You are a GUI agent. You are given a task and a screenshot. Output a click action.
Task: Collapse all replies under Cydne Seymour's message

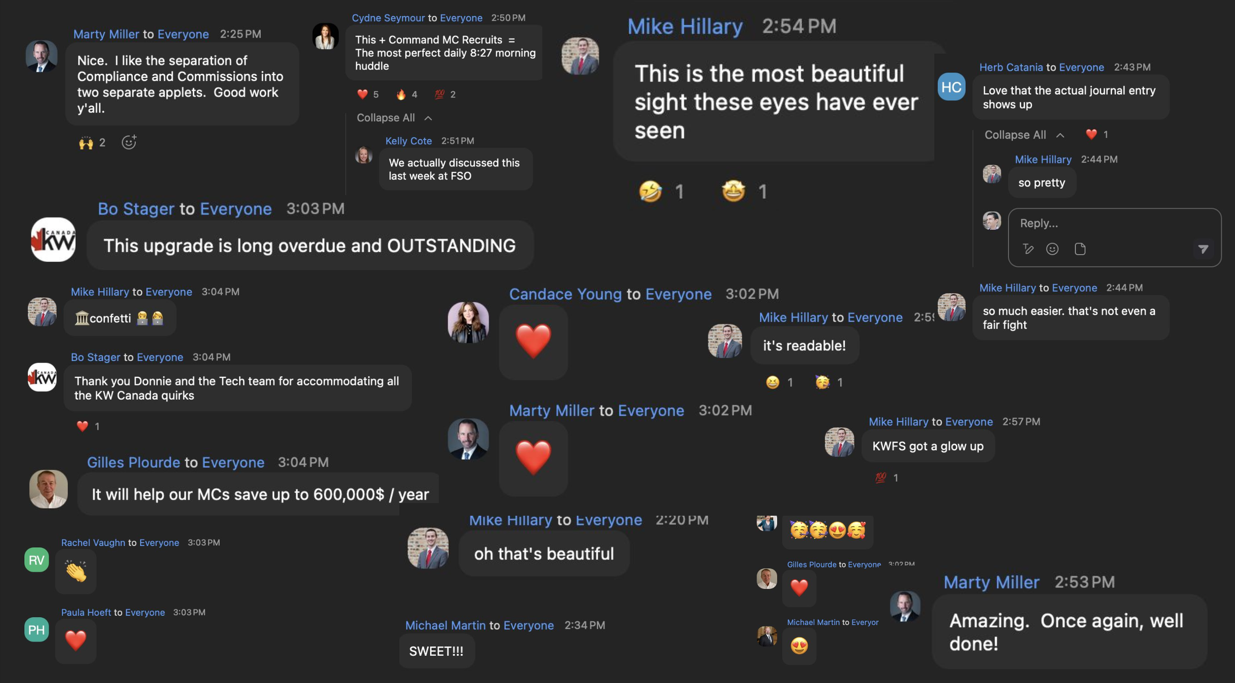[x=385, y=118]
